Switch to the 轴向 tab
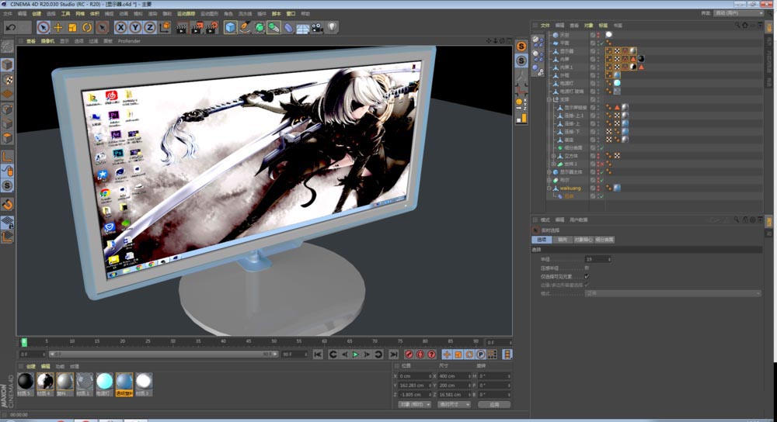 (x=563, y=240)
